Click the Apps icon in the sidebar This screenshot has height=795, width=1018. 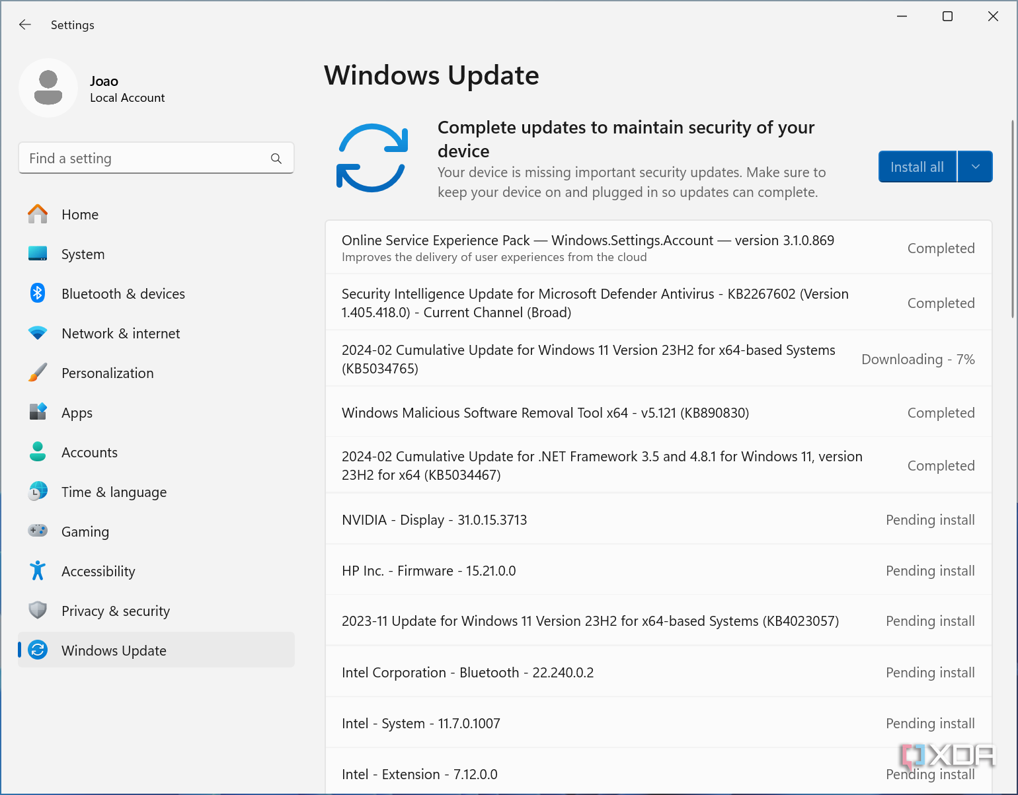(38, 412)
